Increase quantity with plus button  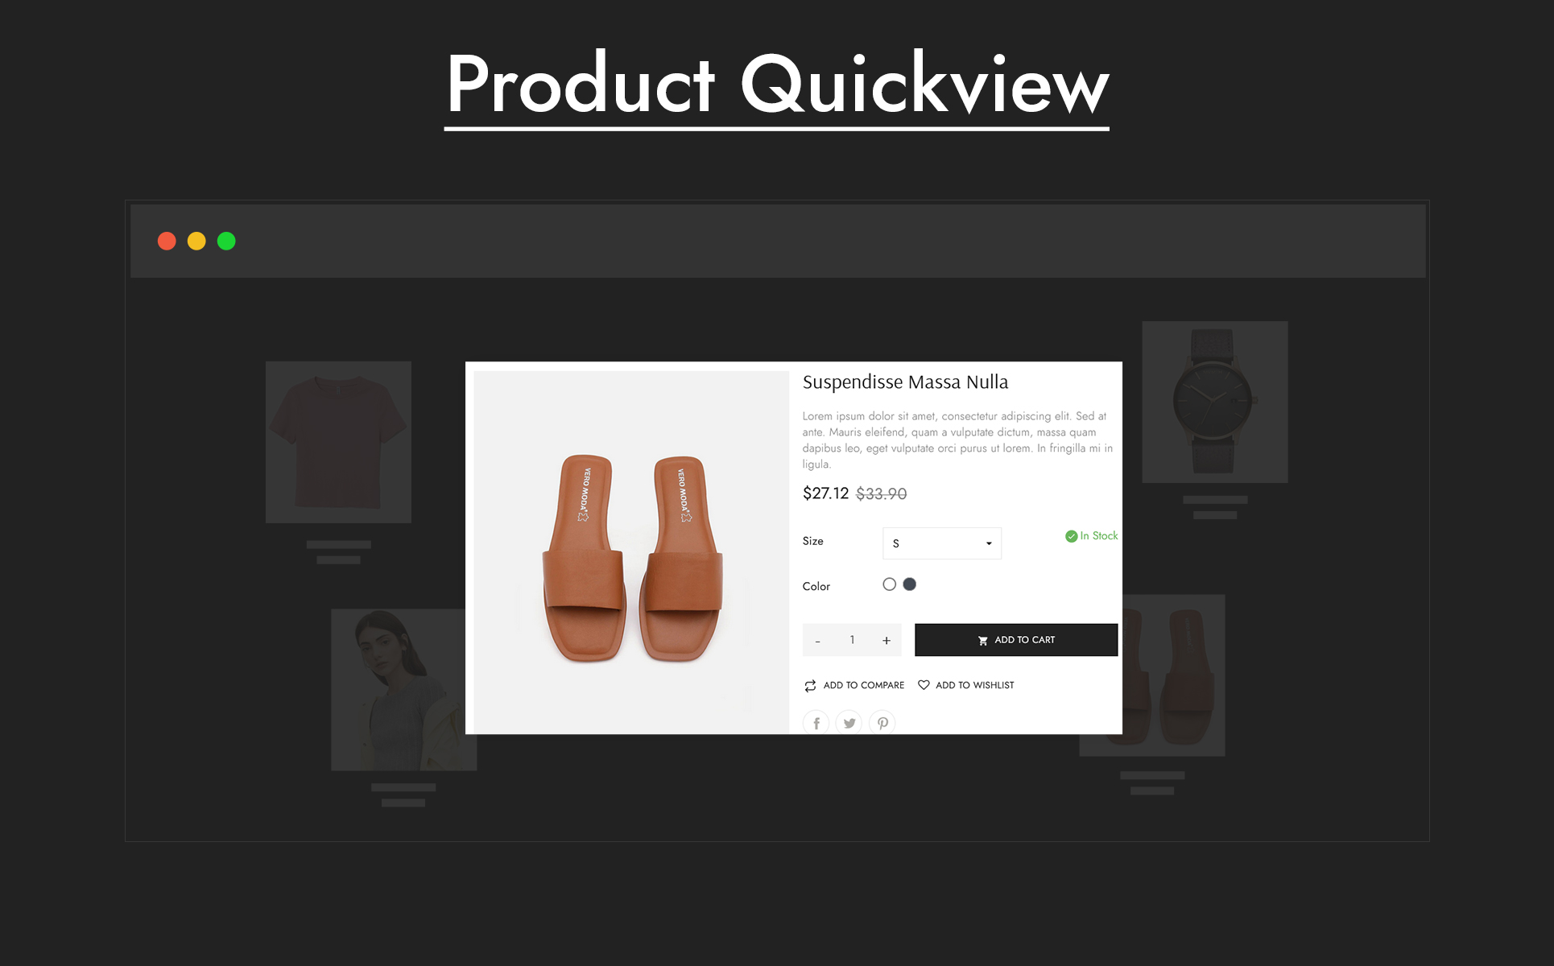[x=886, y=641]
